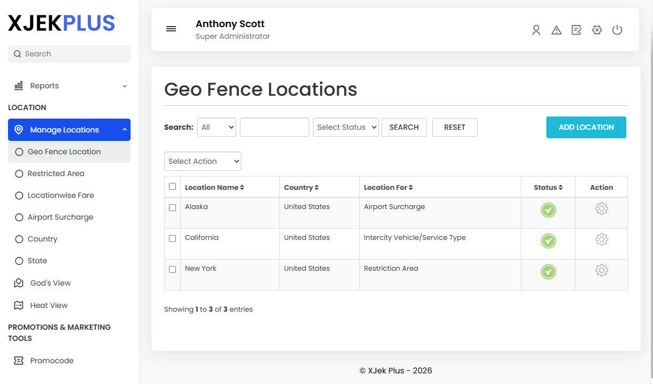Open the profile icon in the header

[536, 30]
